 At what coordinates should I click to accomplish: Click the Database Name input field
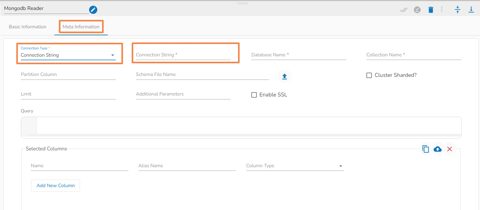point(298,55)
